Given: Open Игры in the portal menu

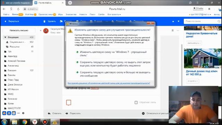Looking at the screenshot, I should pos(60,15).
